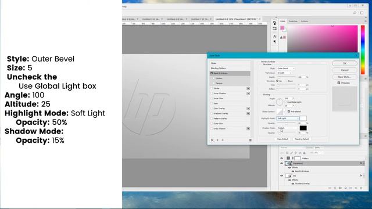Enable the Color Overlay effect checkbox
Screen dimensions: 372x209
point(212,109)
